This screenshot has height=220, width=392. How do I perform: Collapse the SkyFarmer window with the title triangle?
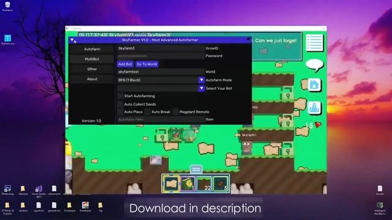point(72,40)
